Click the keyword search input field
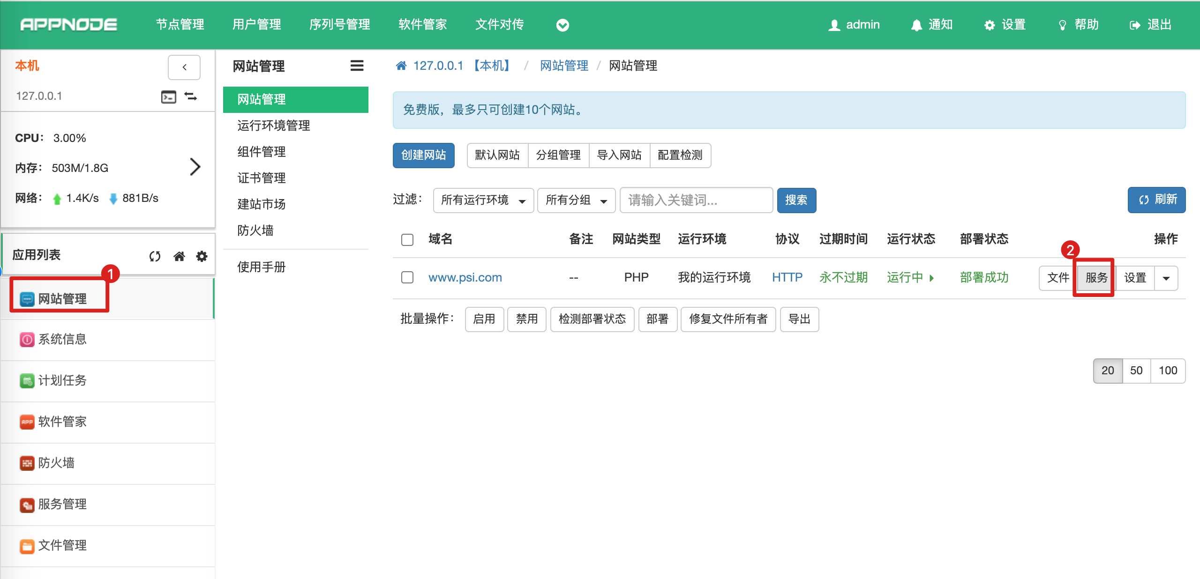Screen dimensions: 1200x579 (x=696, y=200)
